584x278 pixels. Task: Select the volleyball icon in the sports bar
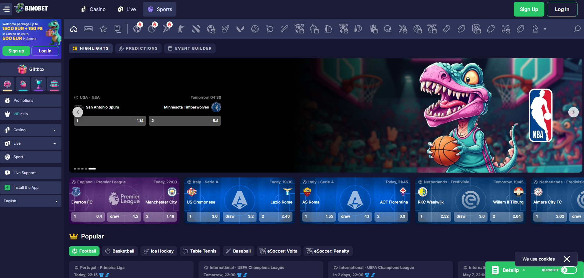(255, 29)
